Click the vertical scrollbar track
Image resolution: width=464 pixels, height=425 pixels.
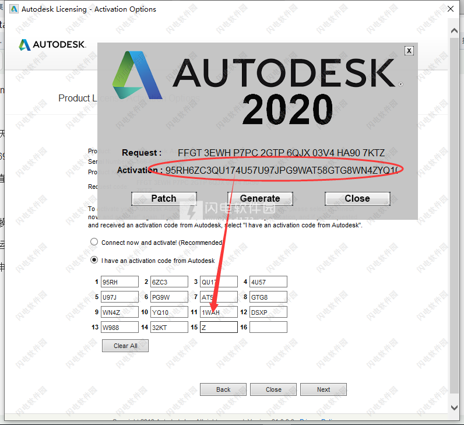point(455,216)
